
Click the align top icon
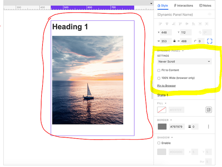(x=180, y=24)
